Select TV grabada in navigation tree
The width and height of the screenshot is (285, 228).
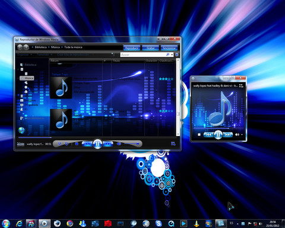[x=29, y=105]
